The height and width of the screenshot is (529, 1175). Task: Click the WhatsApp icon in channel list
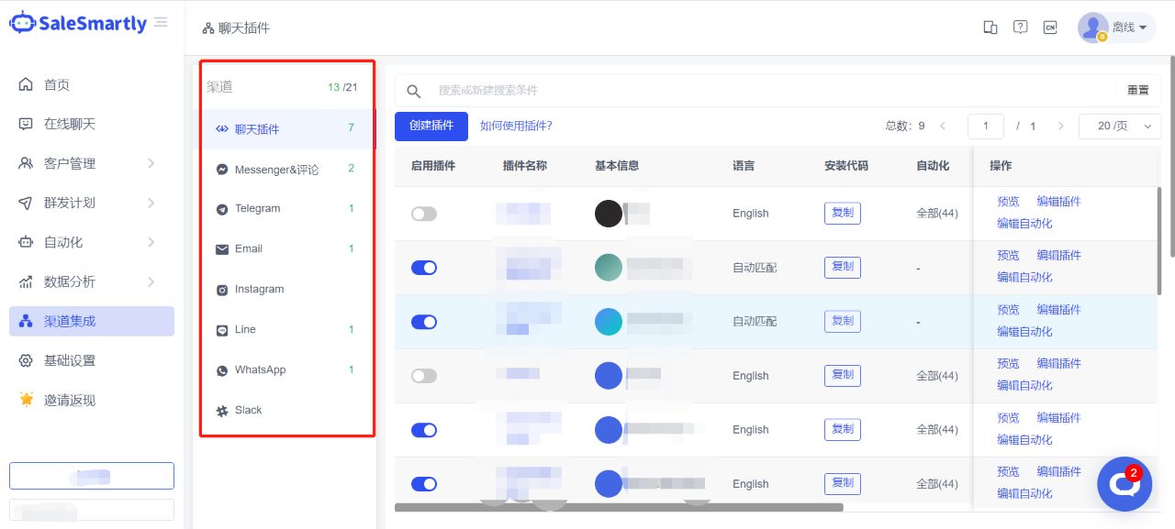pos(222,370)
